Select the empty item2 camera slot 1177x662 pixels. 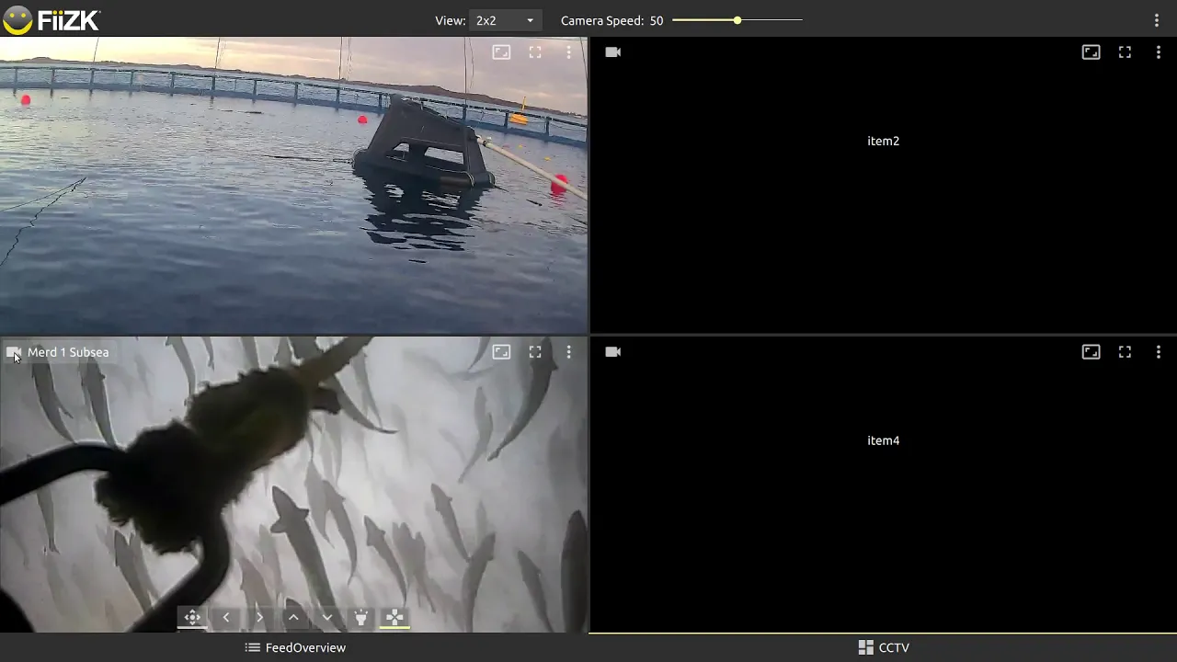click(x=883, y=185)
